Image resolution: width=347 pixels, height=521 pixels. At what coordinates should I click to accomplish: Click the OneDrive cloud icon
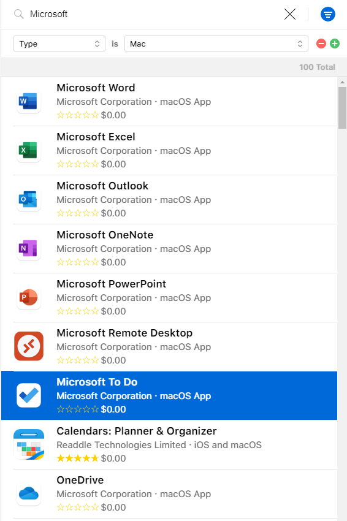click(29, 494)
